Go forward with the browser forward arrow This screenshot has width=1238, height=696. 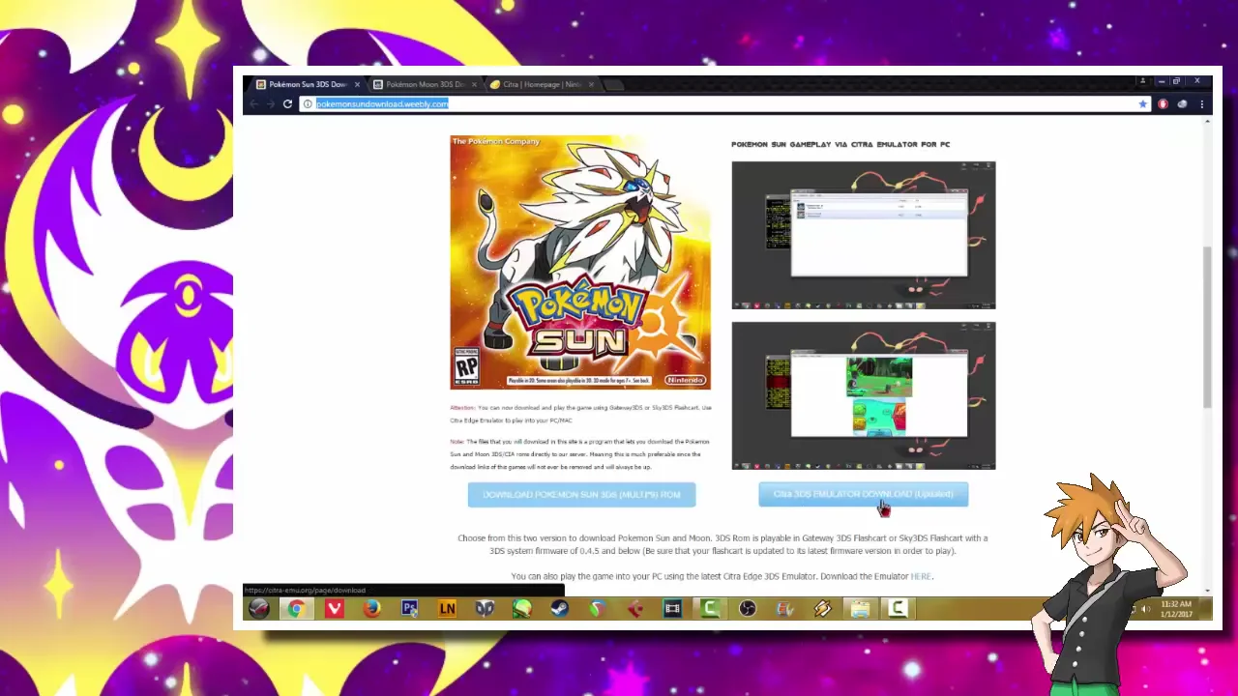[x=270, y=103]
